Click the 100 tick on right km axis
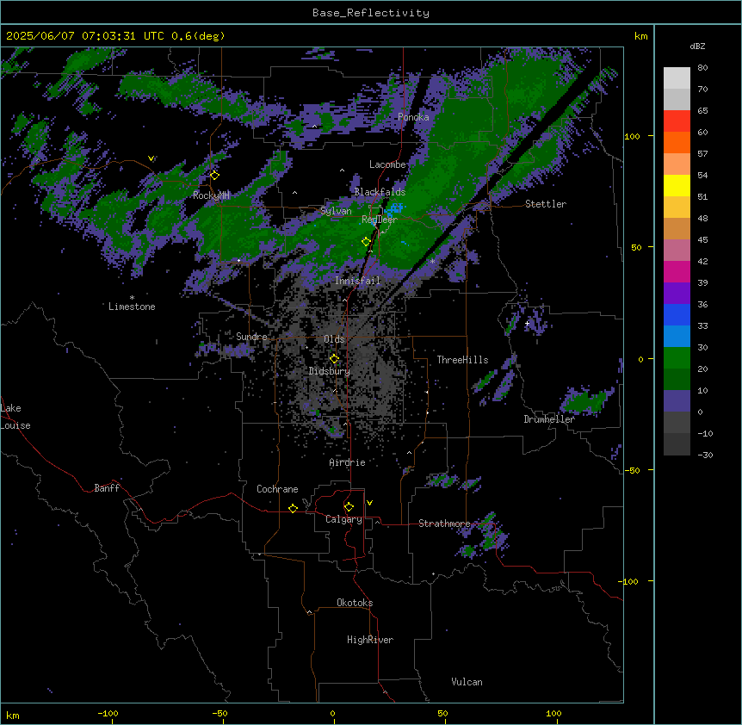 click(x=632, y=136)
